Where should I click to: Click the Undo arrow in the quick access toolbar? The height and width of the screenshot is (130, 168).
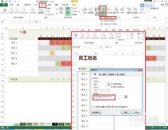tap(10, 1)
